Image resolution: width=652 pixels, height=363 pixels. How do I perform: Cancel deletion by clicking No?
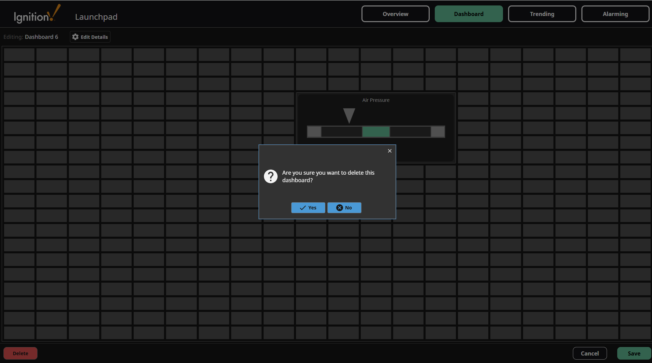[344, 208]
